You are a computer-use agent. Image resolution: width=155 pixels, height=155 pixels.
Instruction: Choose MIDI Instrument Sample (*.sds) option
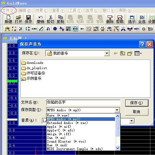[x=81, y=149]
